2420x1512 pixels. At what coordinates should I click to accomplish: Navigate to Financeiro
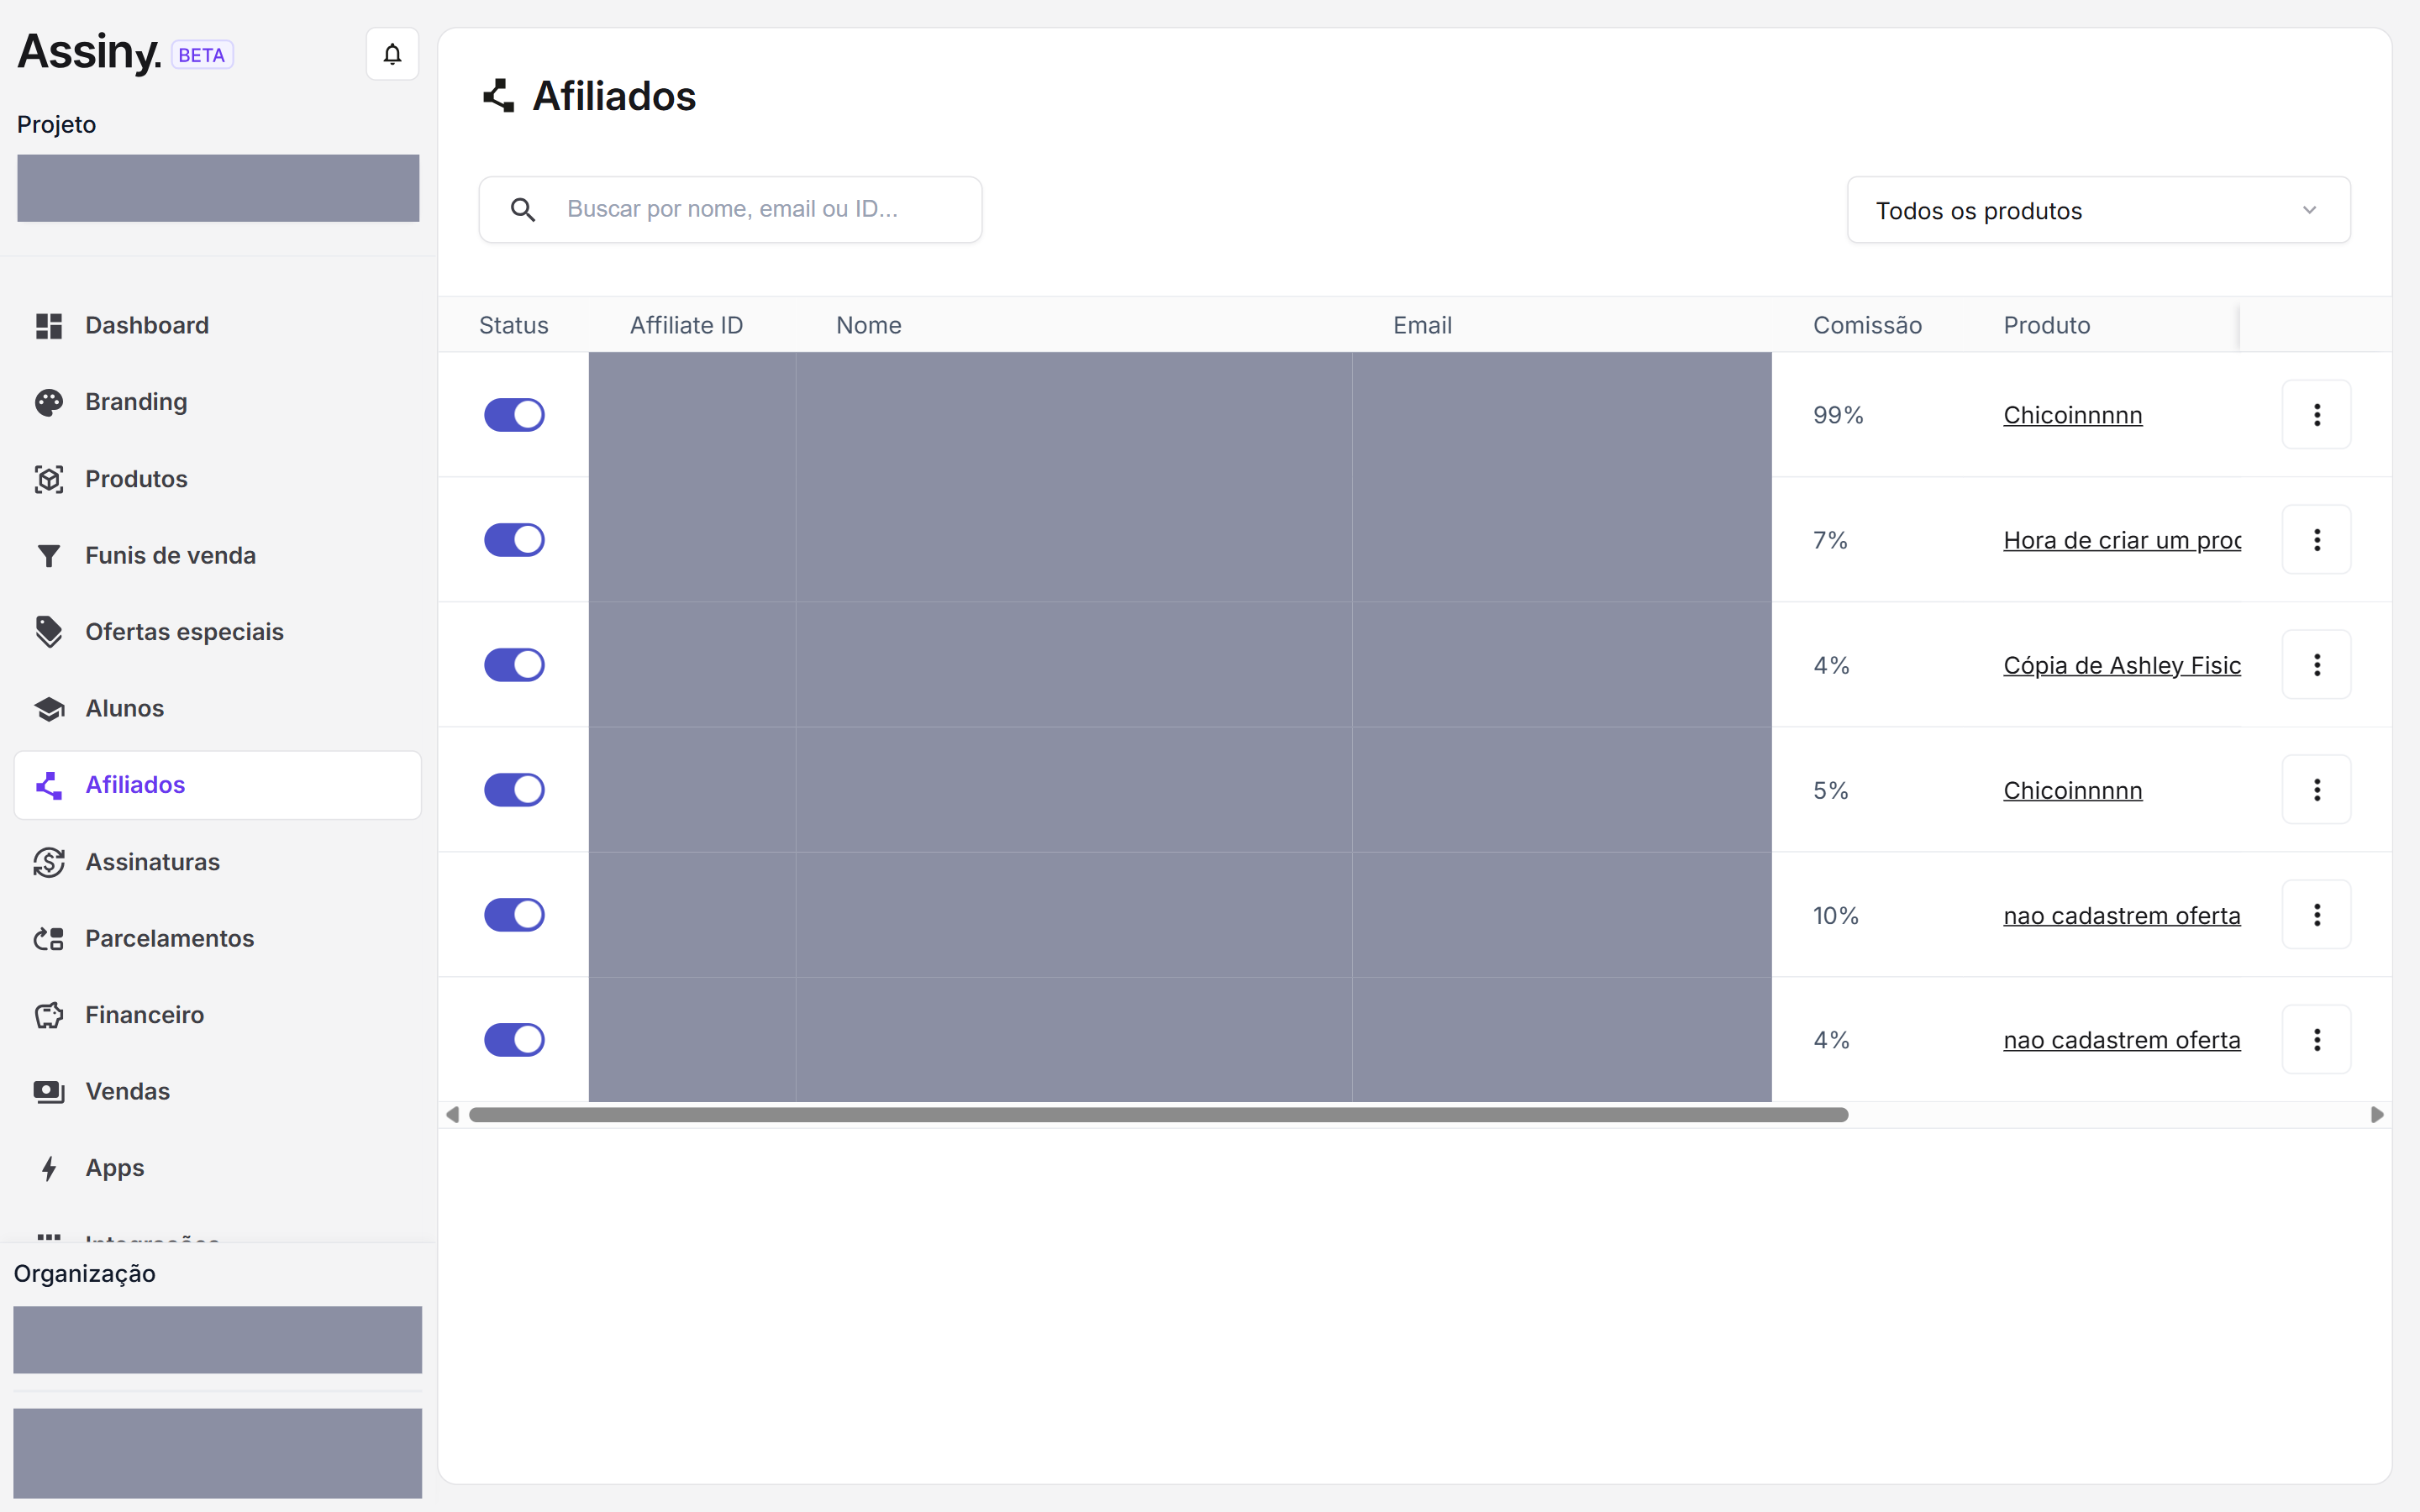218,1015
